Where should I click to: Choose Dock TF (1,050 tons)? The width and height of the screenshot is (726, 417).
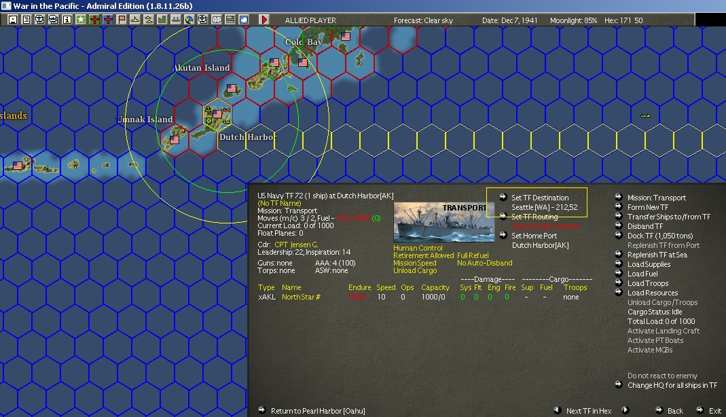click(660, 236)
